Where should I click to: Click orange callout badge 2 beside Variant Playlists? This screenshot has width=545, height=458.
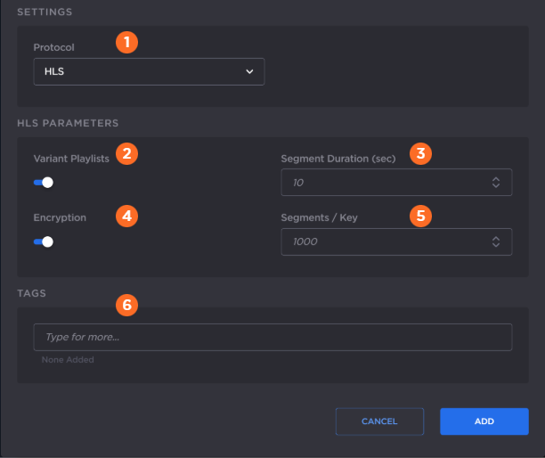tap(127, 153)
